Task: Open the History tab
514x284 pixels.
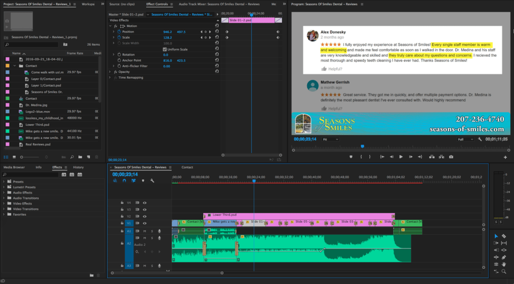Action: coord(78,167)
